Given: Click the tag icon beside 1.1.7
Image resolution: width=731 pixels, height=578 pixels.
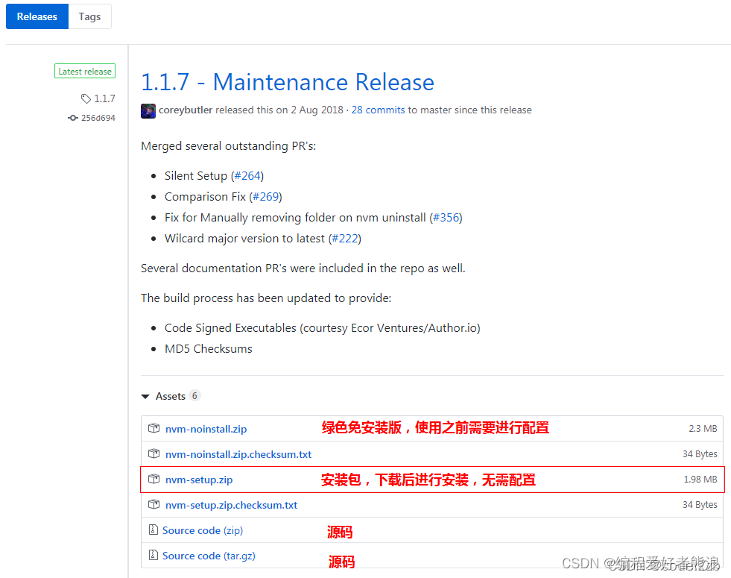Looking at the screenshot, I should click(86, 99).
